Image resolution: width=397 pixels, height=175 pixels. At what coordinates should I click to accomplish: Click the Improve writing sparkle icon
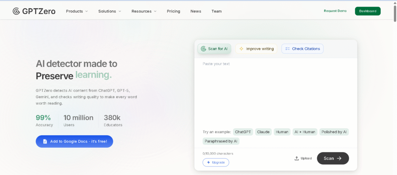click(241, 49)
